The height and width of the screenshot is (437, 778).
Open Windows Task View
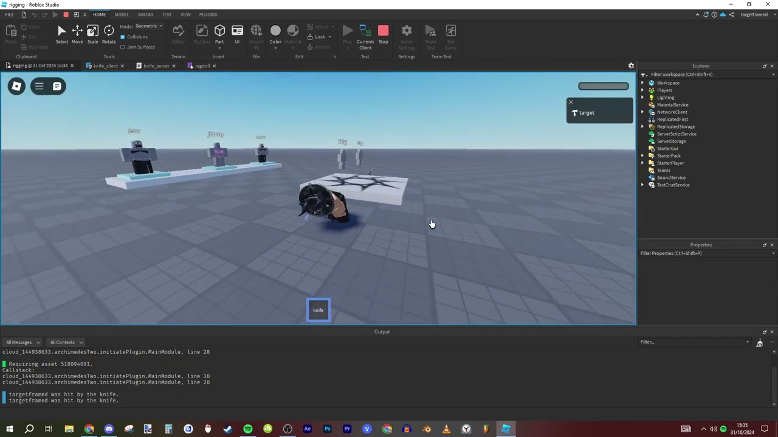[49, 429]
